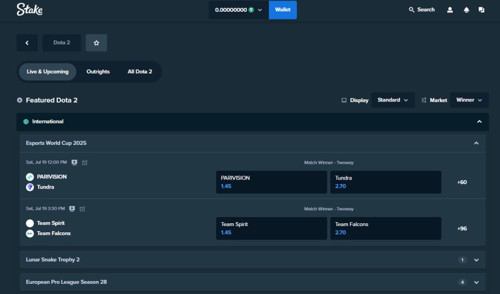The height and width of the screenshot is (294, 500).
Task: Open the Team Spirit team name link
Action: click(x=51, y=223)
